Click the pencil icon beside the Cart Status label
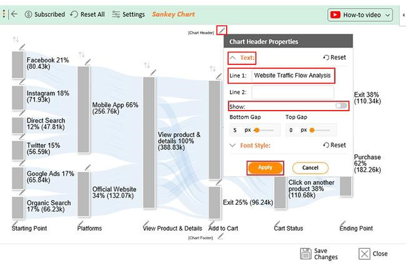Viewport: 406px width, 268px height. (x=277, y=223)
